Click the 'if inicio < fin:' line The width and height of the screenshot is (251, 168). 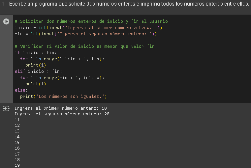(x=36, y=53)
